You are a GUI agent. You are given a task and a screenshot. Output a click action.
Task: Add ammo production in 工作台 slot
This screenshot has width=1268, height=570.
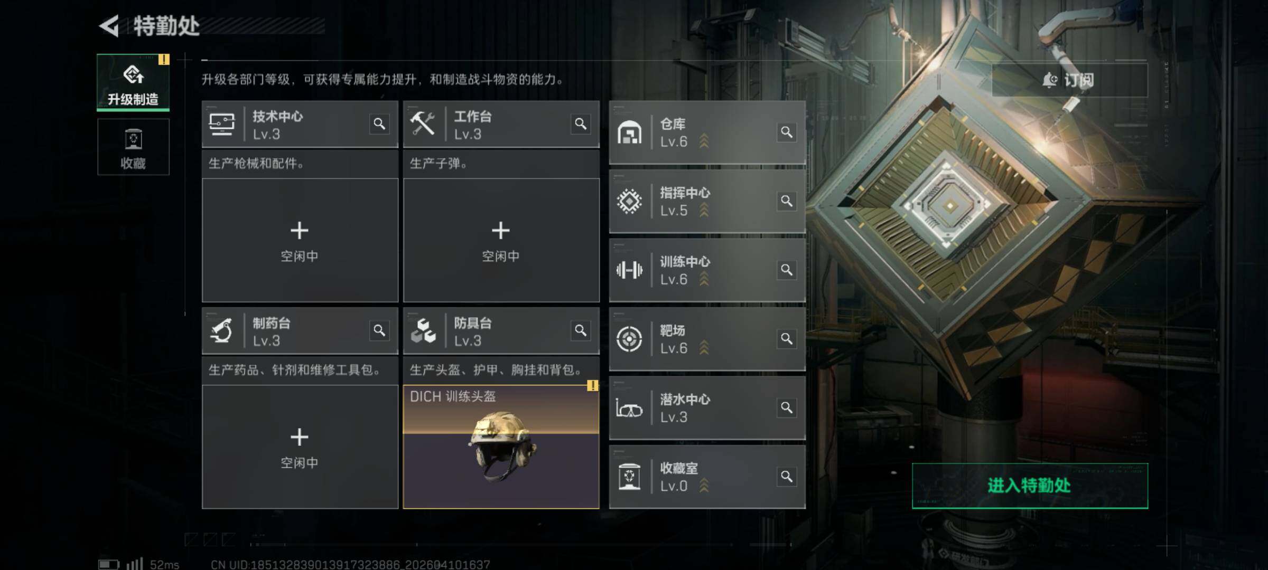[x=501, y=240]
